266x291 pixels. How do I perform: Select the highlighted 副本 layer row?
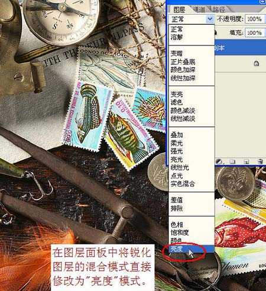tap(240, 48)
